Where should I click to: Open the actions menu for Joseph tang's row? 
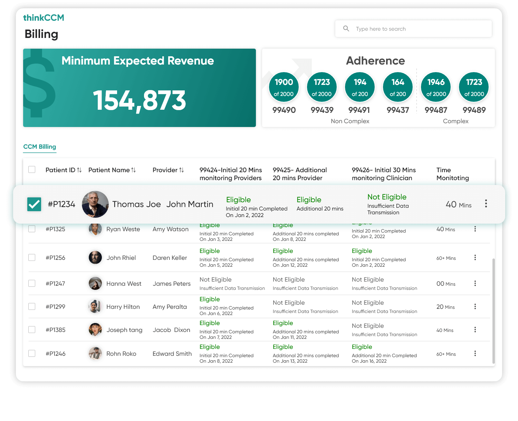click(475, 330)
